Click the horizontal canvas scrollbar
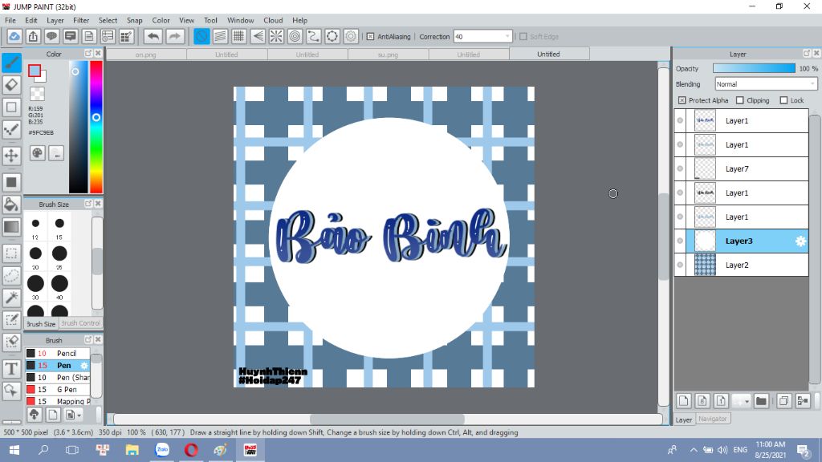 tap(387, 419)
